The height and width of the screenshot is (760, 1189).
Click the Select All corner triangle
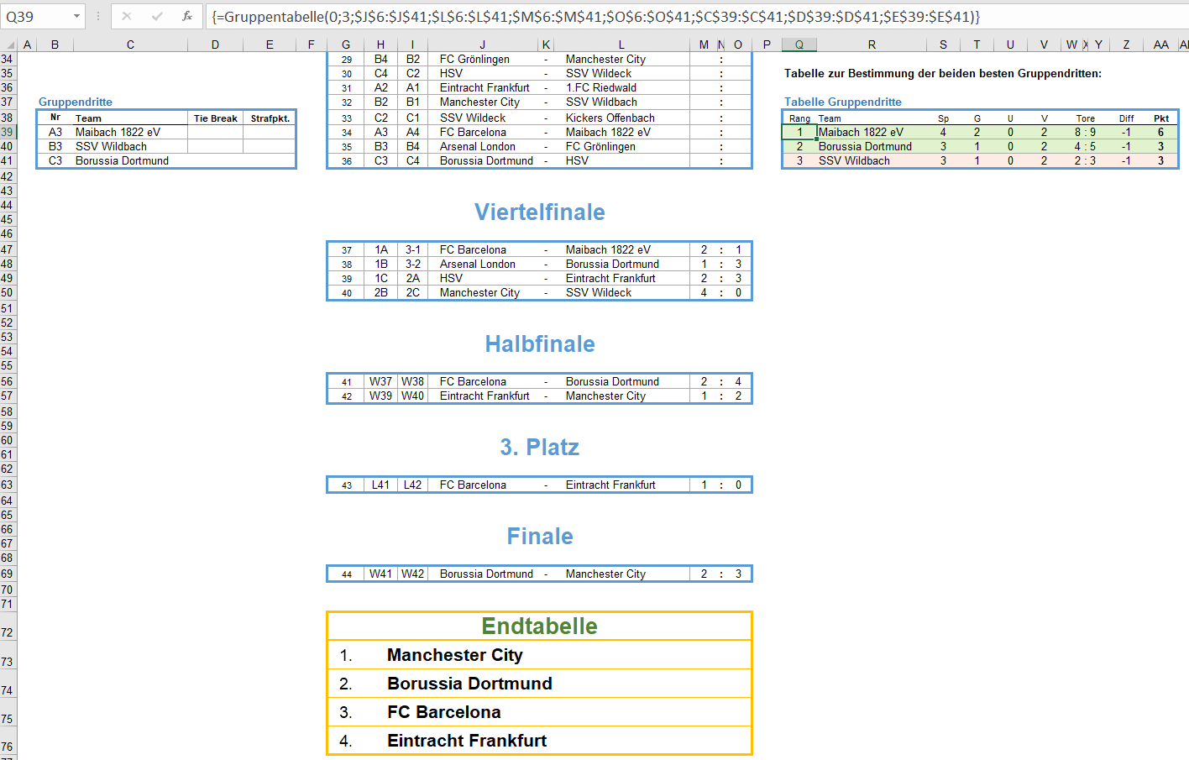pyautogui.click(x=9, y=45)
